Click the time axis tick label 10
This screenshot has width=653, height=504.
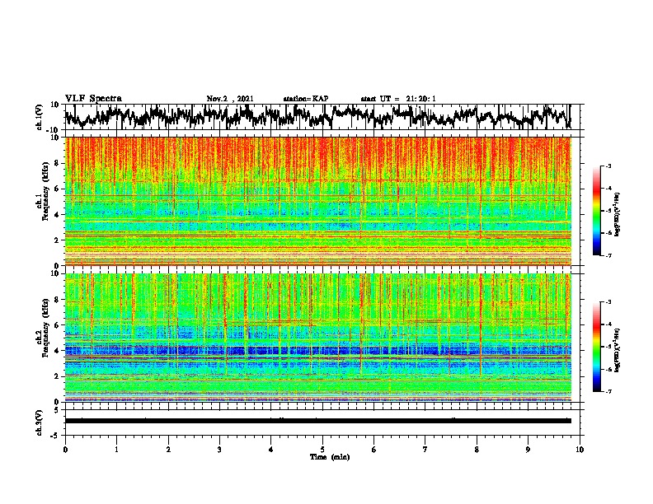coord(580,450)
